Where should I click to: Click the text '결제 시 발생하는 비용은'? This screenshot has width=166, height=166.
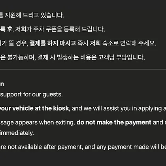(67, 57)
